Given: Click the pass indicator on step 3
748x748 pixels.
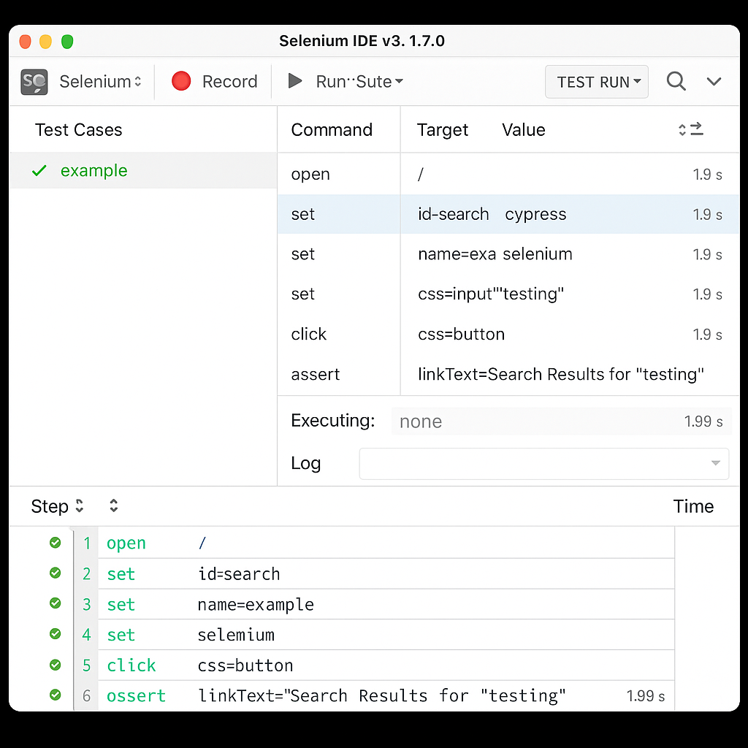Looking at the screenshot, I should 55,603.
